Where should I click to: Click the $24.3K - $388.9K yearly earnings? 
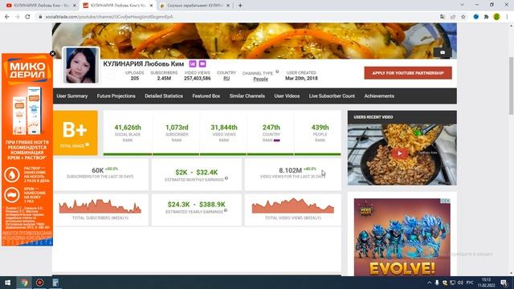(196, 205)
